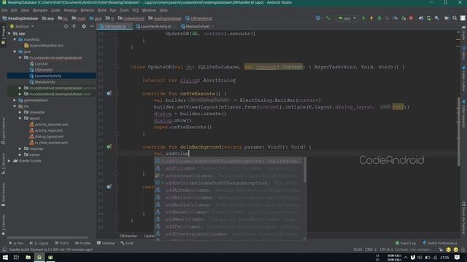Click the blue device locator icon in toolbar
This screenshot has height=262, width=467.
click(318, 18)
